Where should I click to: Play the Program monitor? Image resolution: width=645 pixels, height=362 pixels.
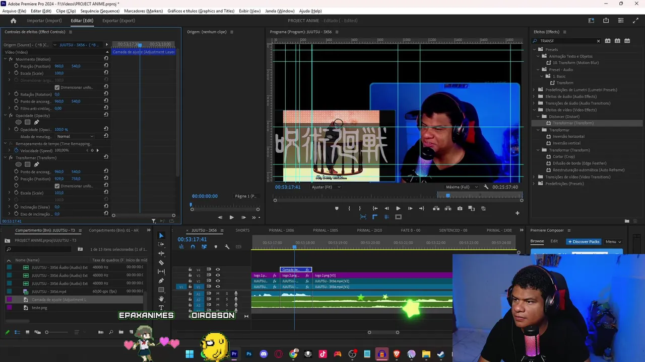pyautogui.click(x=398, y=209)
